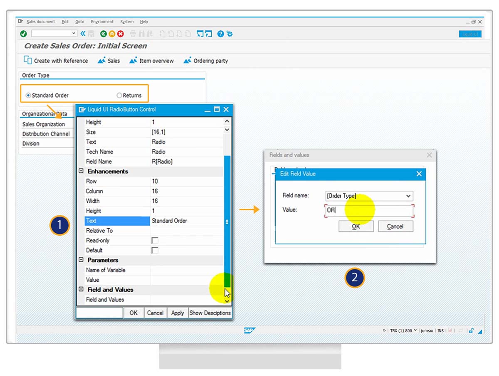Open the Customize Local Layout gear icon
The image size is (499, 376).
[x=230, y=34]
